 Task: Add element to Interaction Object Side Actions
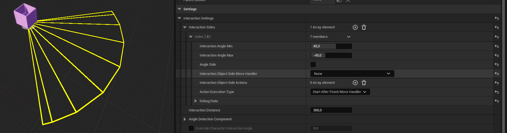[355, 83]
